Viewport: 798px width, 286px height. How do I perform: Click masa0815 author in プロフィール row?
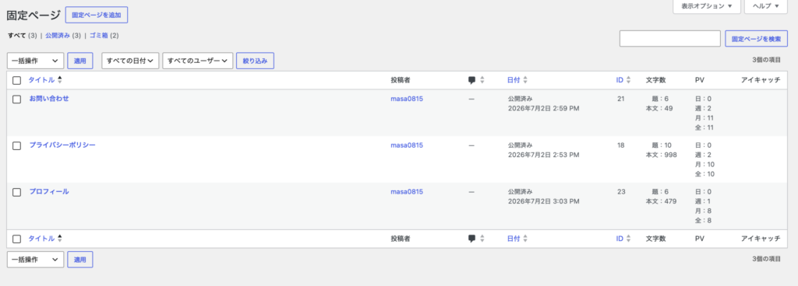[x=407, y=192]
